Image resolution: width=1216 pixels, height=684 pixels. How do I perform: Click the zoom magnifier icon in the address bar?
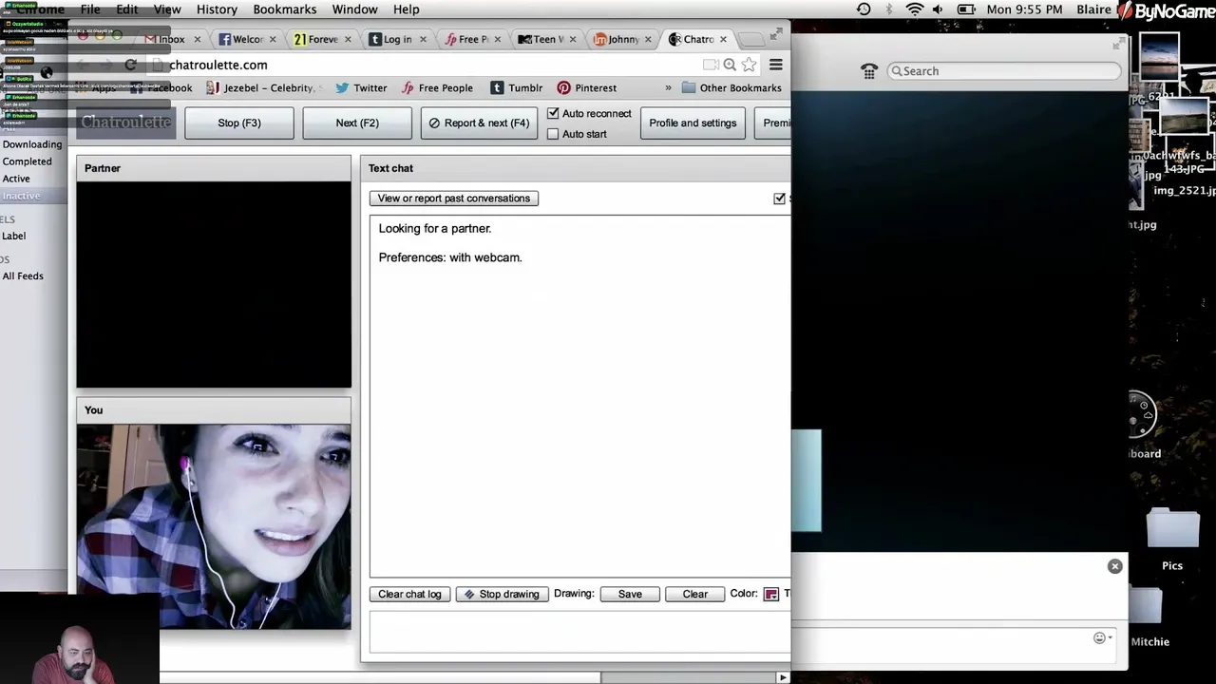point(730,65)
